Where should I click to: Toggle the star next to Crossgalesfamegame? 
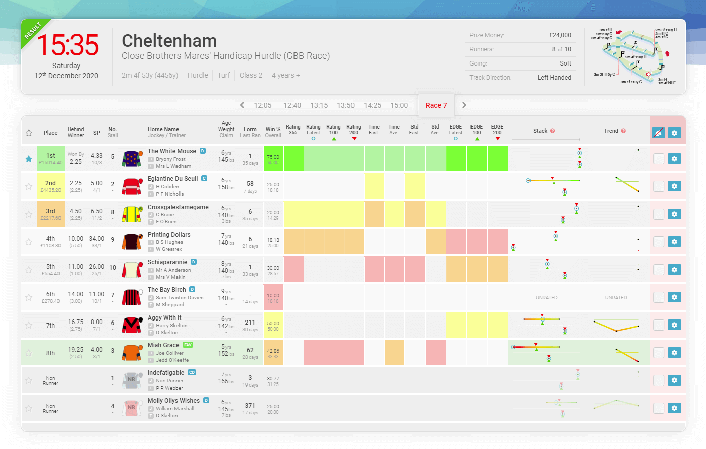coord(29,214)
